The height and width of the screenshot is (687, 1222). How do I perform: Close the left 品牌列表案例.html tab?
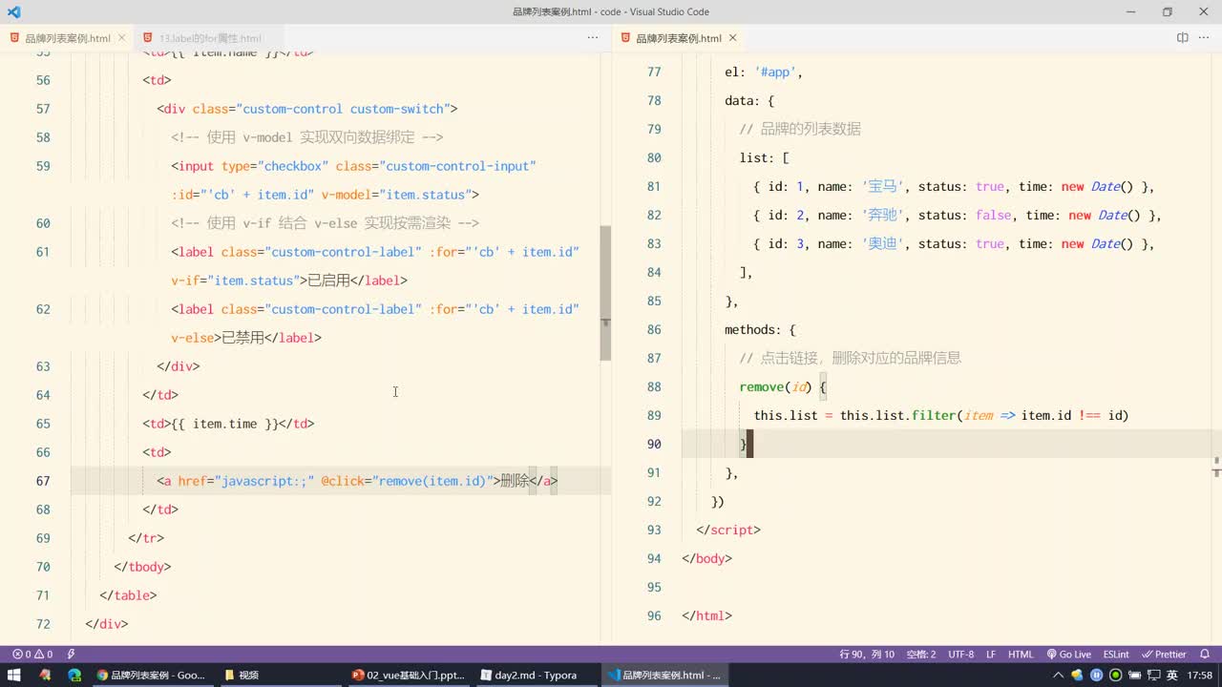[x=122, y=38]
